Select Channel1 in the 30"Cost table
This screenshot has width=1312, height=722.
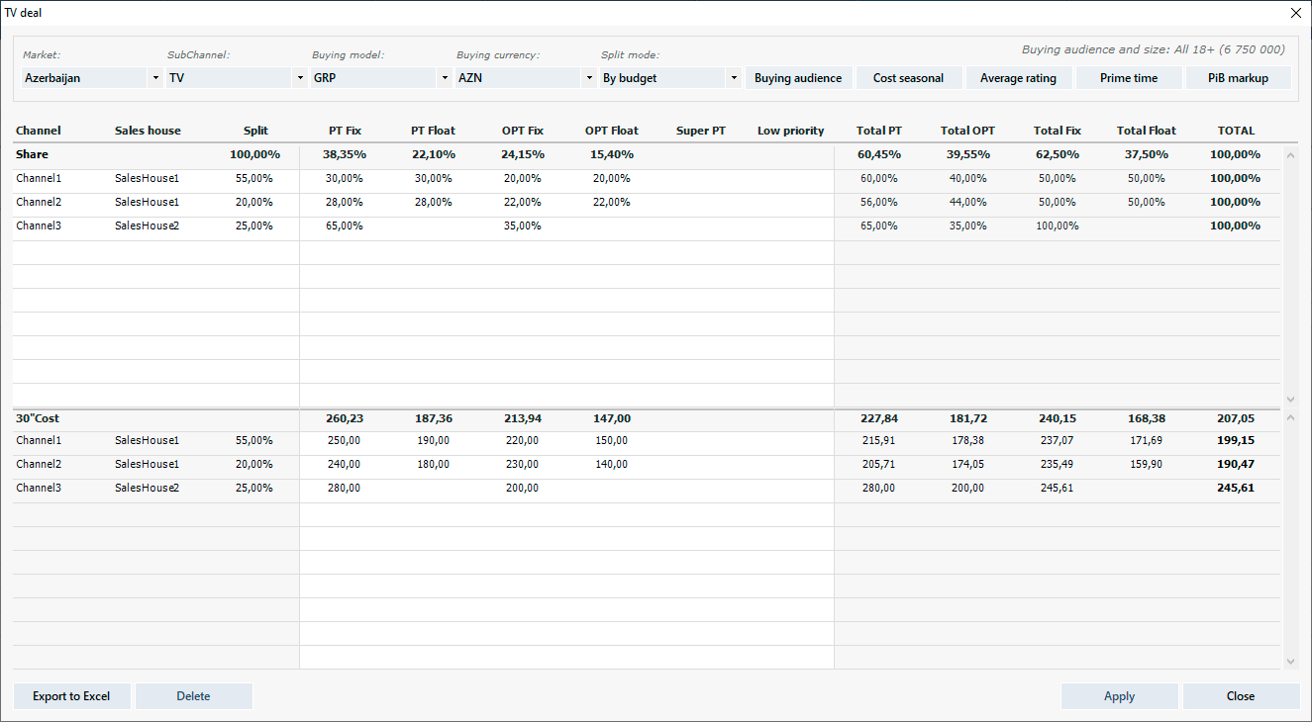click(x=39, y=440)
